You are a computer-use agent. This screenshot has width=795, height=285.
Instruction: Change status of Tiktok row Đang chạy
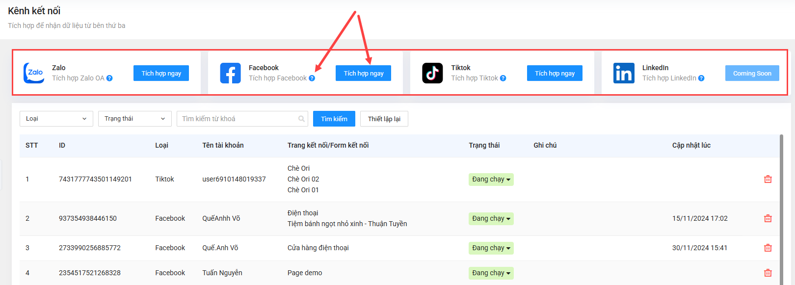[491, 180]
